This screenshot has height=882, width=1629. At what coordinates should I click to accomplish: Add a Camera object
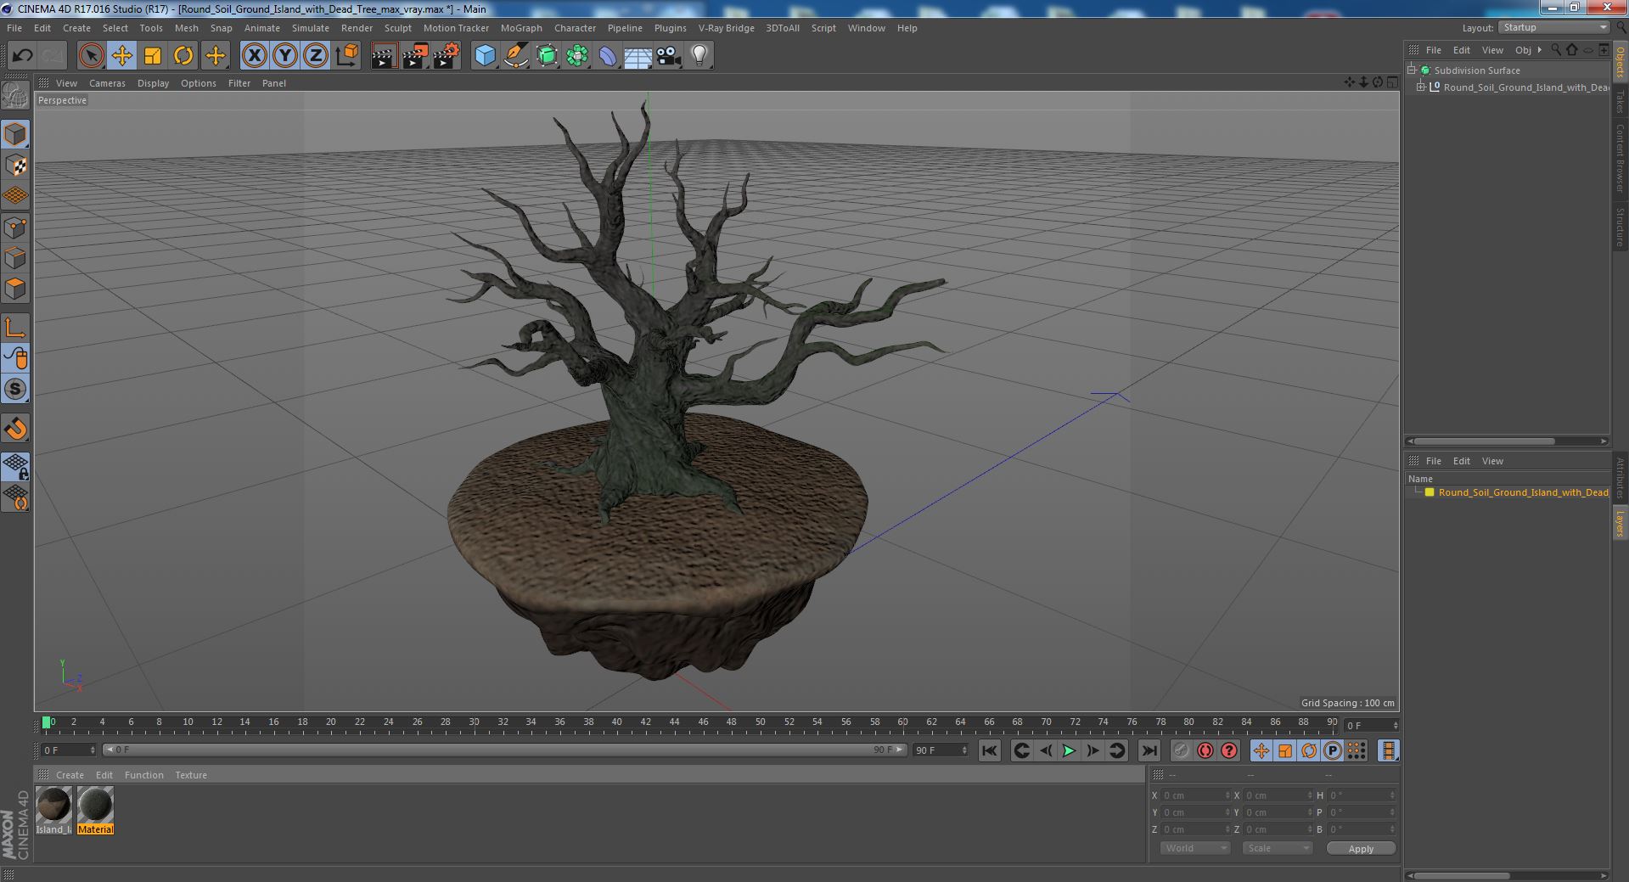(668, 56)
